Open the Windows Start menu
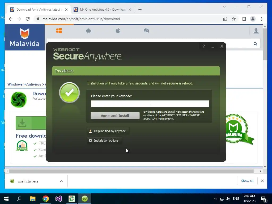 point(6,199)
